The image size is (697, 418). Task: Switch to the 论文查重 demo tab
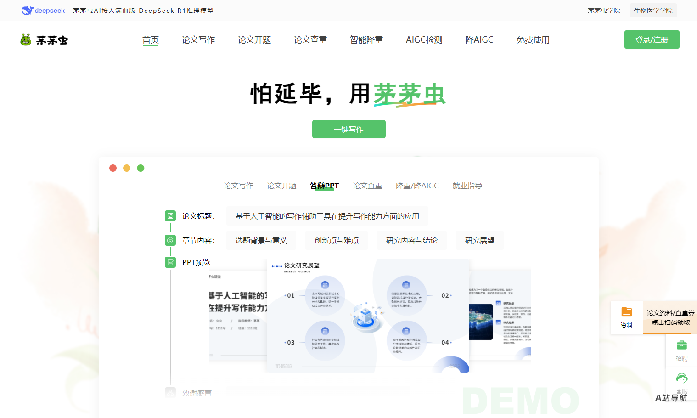pyautogui.click(x=367, y=186)
